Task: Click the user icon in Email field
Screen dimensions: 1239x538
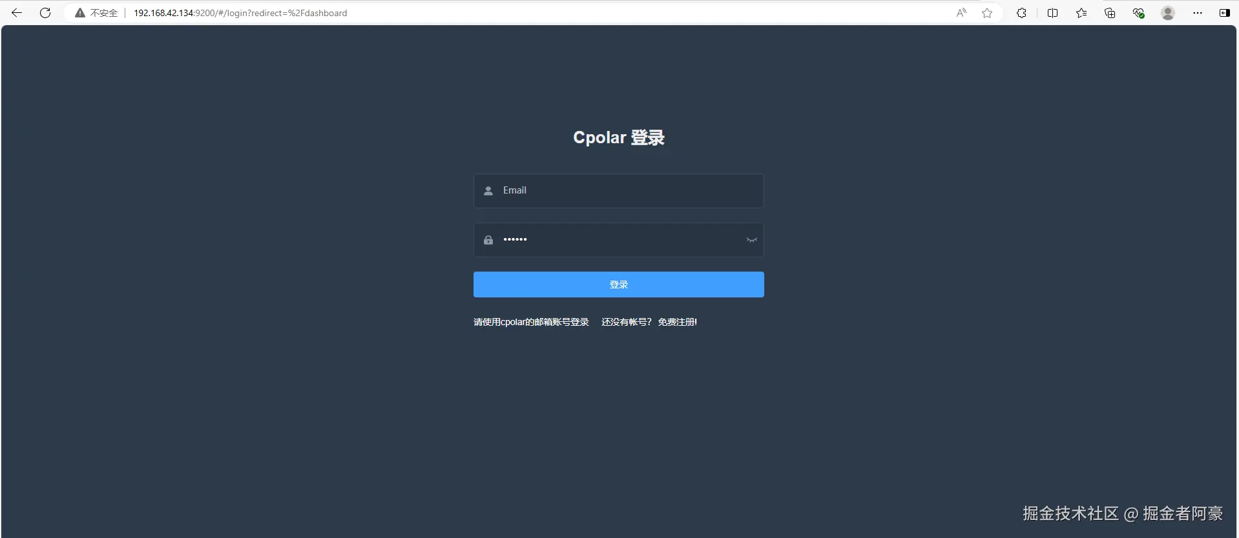Action: click(488, 191)
